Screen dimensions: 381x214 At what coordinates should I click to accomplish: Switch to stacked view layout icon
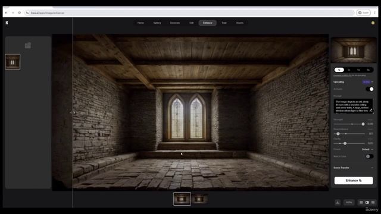tap(361, 202)
